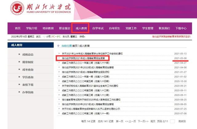The image size is (197, 129).
Task: Click the 湖北经济学院 calligraphy title banner
Action: click(x=49, y=7)
